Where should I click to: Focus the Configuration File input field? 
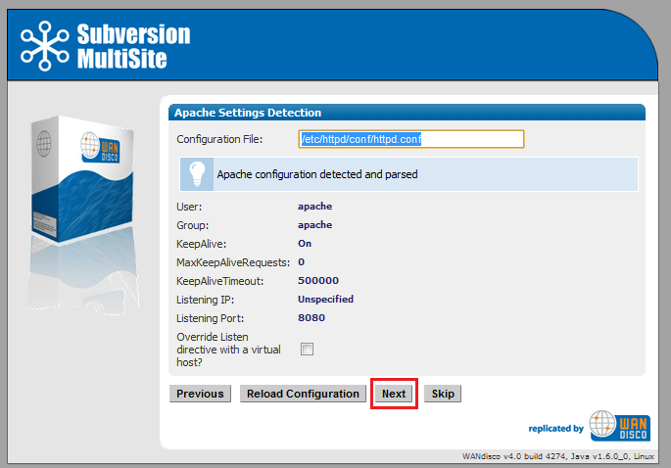410,139
